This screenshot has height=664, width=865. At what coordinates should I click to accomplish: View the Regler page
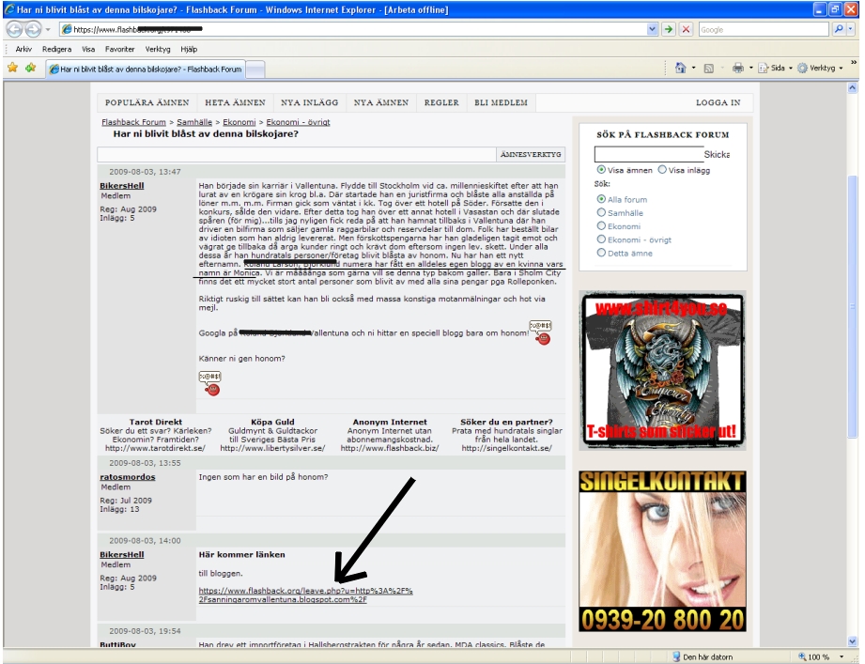tap(441, 102)
